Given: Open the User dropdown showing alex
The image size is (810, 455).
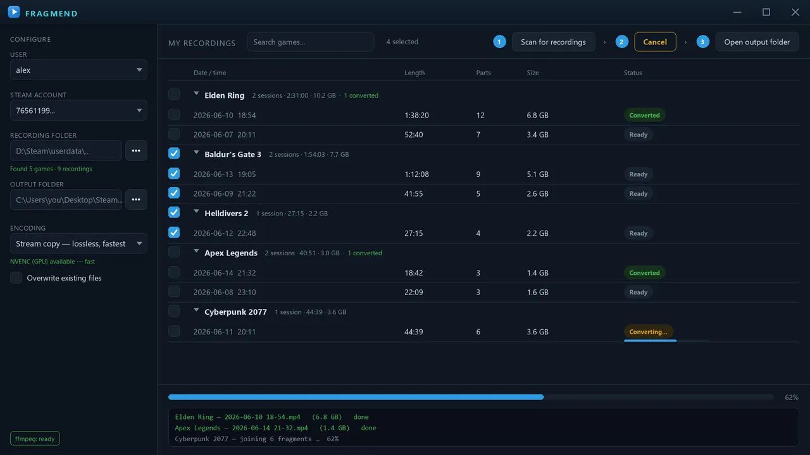Looking at the screenshot, I should coord(78,70).
